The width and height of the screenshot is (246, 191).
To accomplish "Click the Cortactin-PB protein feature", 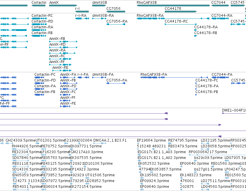I will pyautogui.click(x=39, y=95).
